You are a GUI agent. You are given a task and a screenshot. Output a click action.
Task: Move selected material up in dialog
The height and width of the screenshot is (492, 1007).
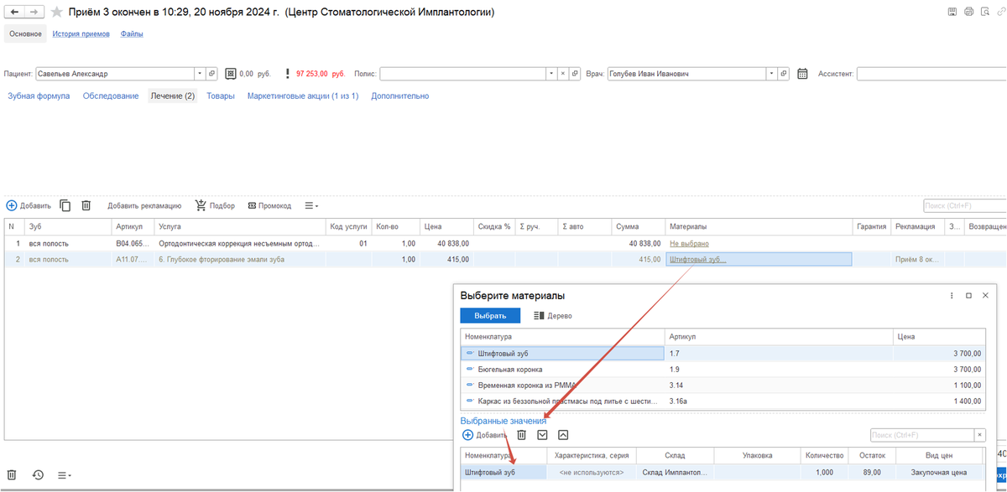point(563,435)
